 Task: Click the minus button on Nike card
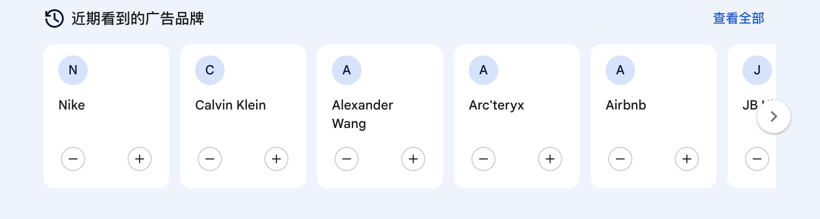pos(73,159)
